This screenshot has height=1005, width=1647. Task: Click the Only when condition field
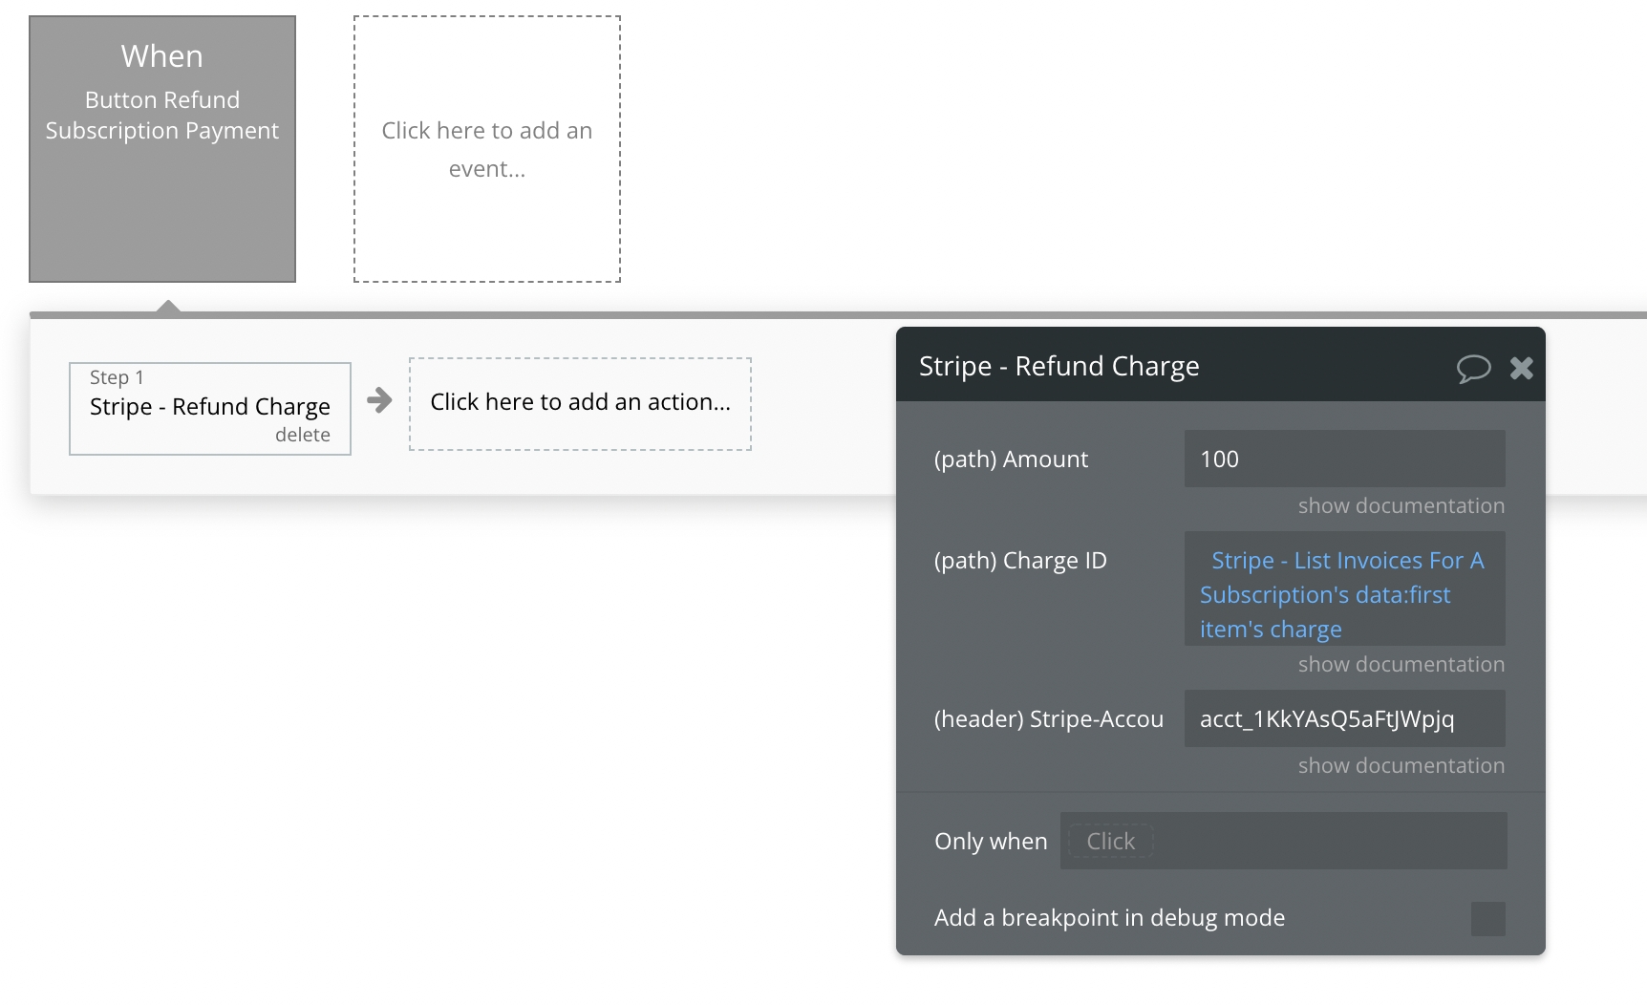[1283, 841]
